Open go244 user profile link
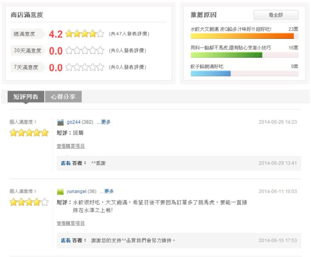 coord(73,122)
